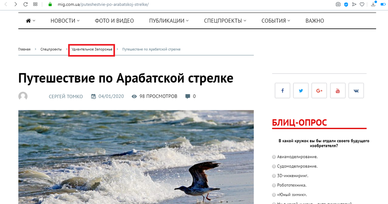The width and height of the screenshot is (388, 204).
Task: Open the ВАЖНО section
Action: click(314, 21)
